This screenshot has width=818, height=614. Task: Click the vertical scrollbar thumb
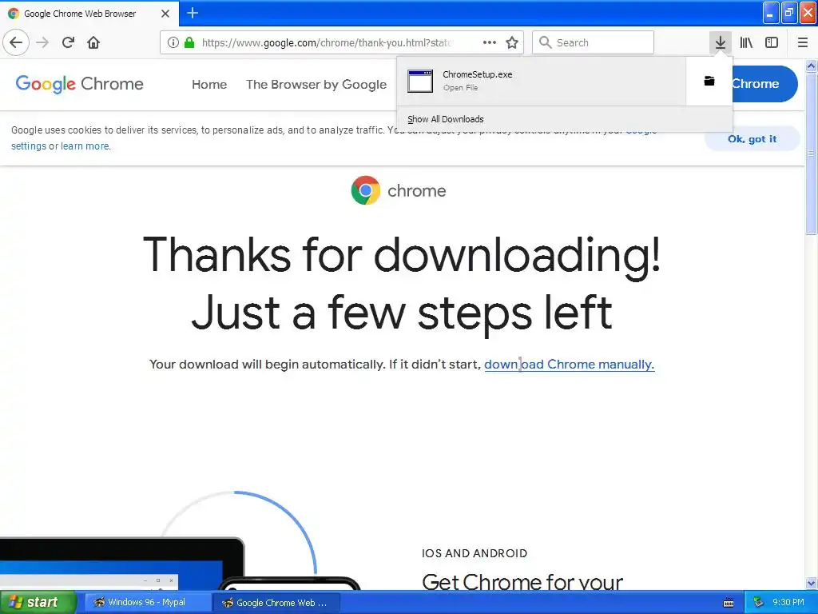pyautogui.click(x=812, y=153)
